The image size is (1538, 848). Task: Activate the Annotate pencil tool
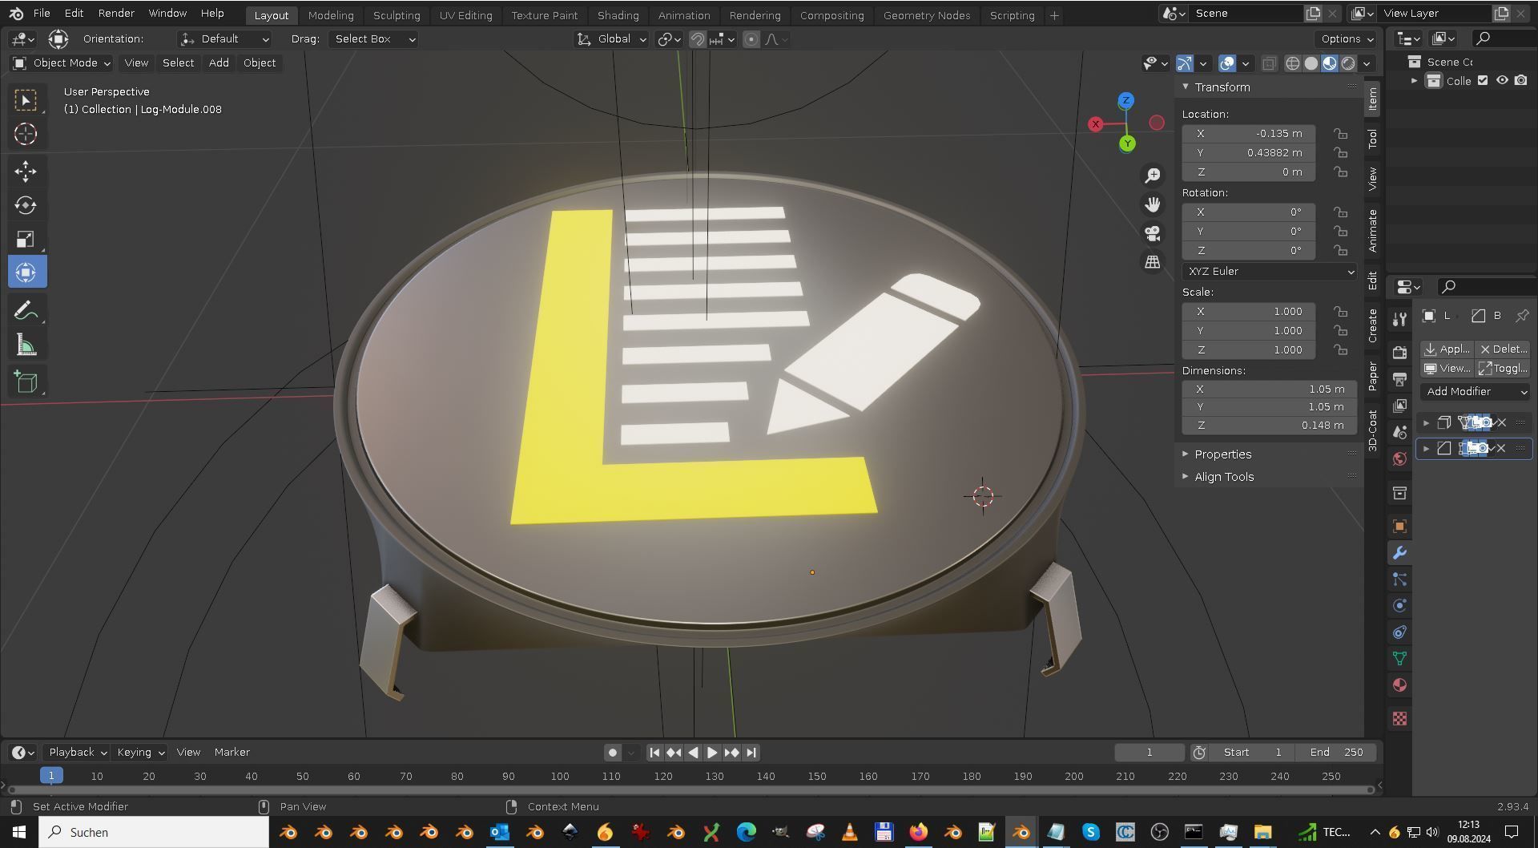pyautogui.click(x=26, y=311)
